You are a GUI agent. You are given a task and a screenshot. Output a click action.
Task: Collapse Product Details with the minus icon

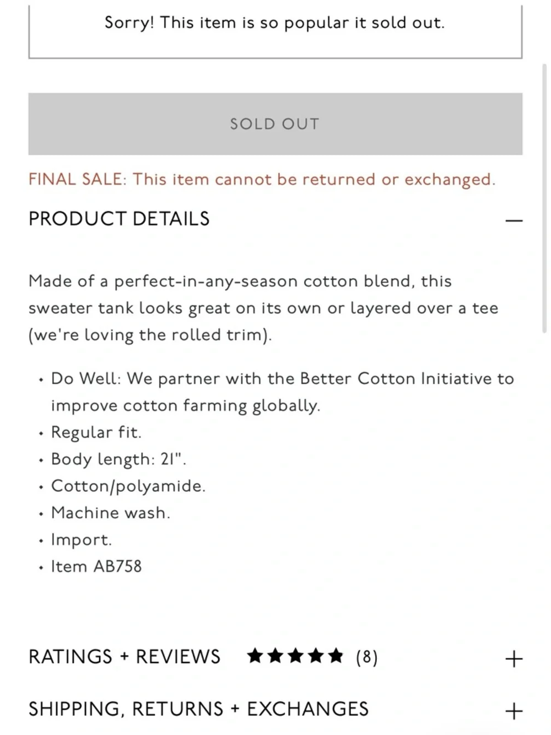click(x=514, y=221)
